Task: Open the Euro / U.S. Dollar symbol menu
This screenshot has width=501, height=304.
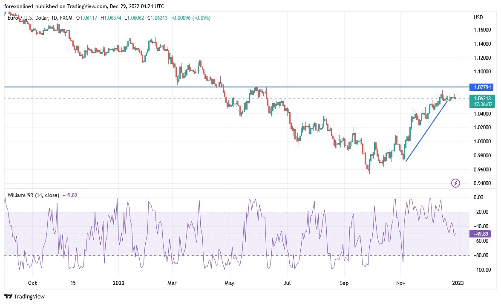Action: click(25, 18)
